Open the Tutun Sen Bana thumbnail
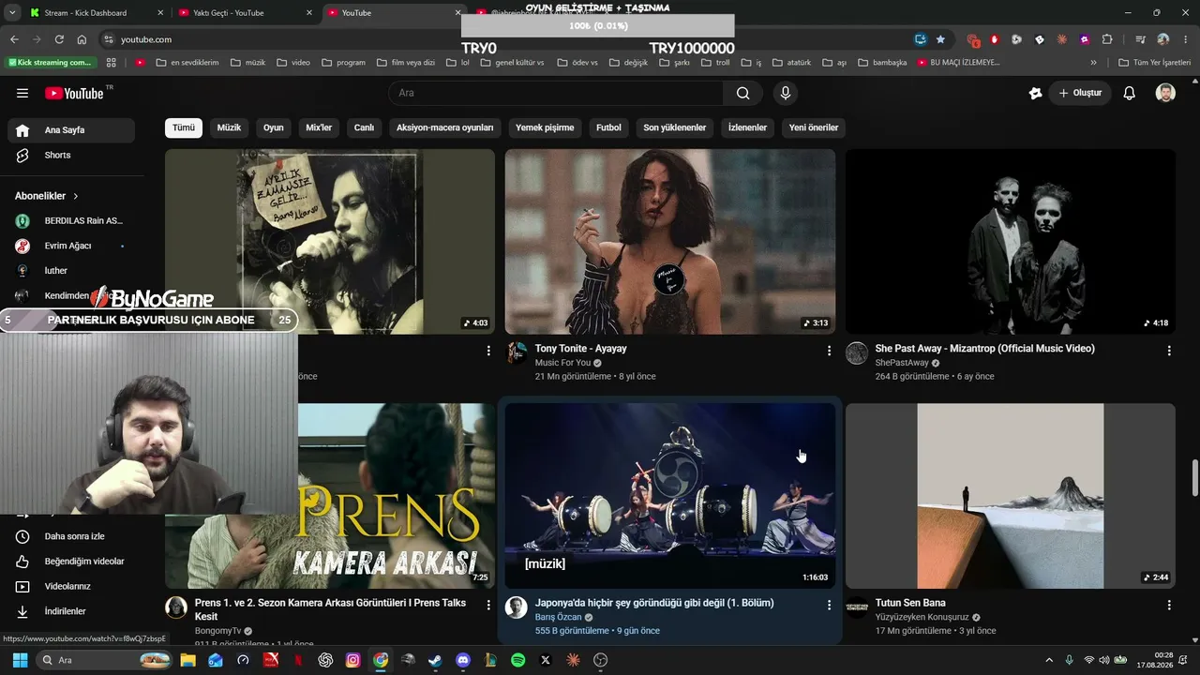 (x=1011, y=496)
